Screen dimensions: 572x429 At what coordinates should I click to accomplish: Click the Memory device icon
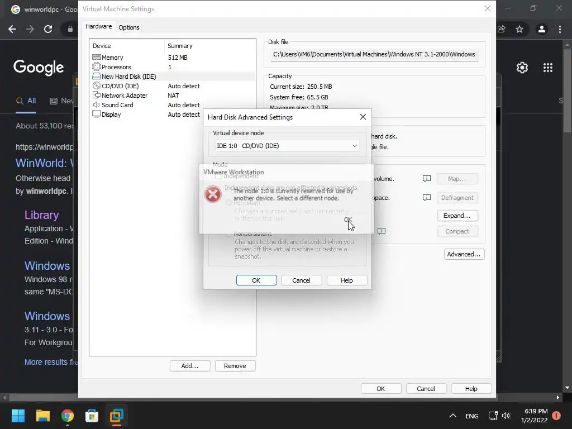(96, 58)
